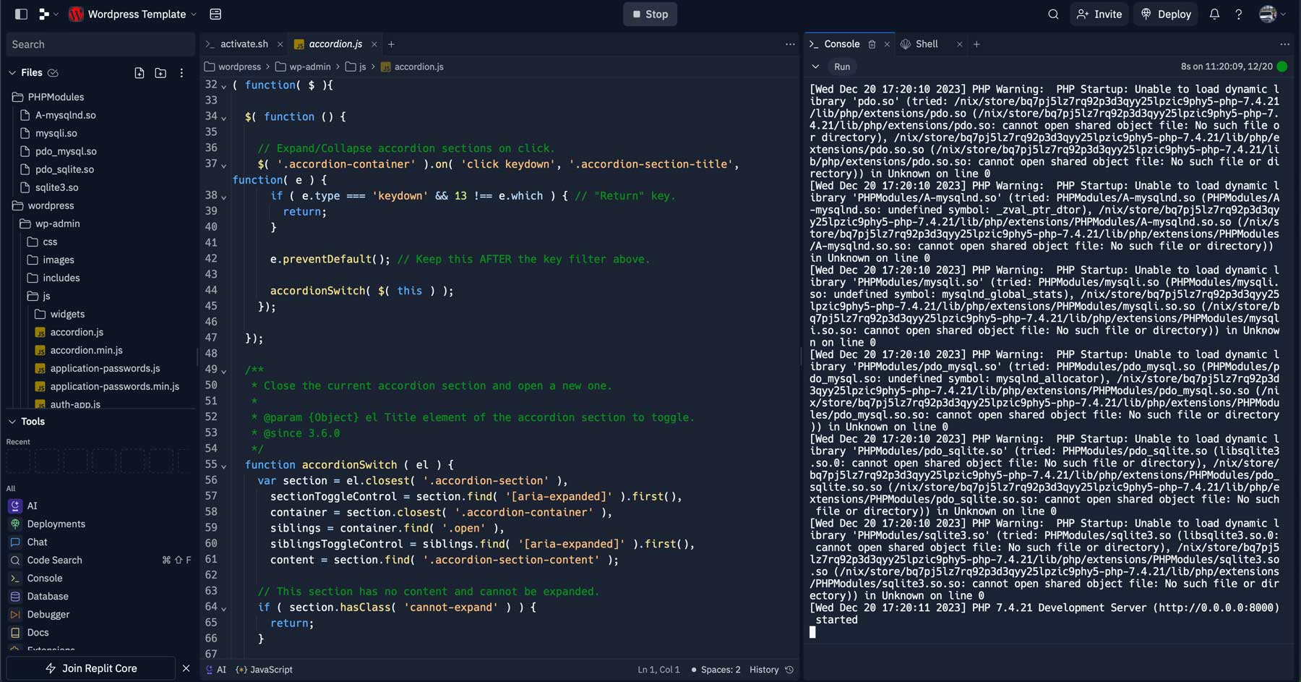Create a new file in the Files panel
Viewport: 1301px width, 682px height.
[139, 72]
